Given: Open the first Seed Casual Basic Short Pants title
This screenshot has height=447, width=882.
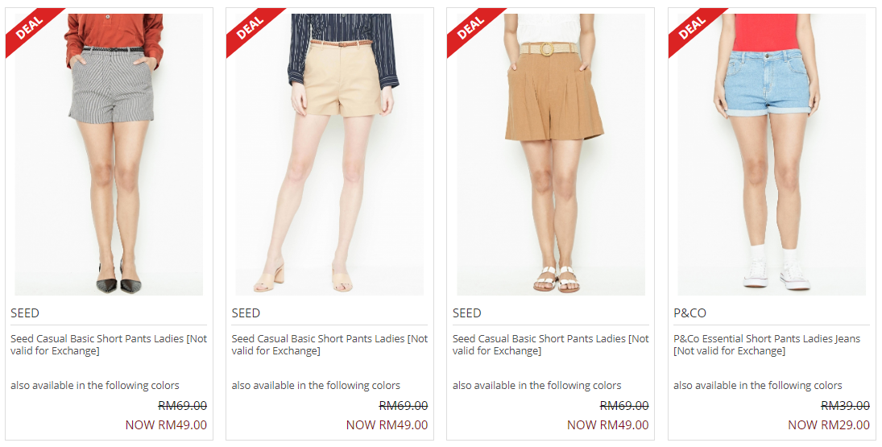Looking at the screenshot, I should coord(109,345).
